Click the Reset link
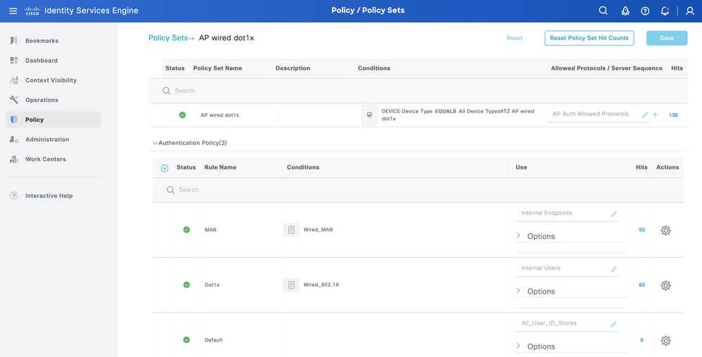Image resolution: width=702 pixels, height=357 pixels. pos(514,38)
